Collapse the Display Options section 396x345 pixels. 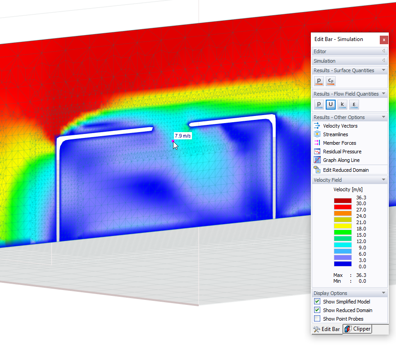point(383,293)
